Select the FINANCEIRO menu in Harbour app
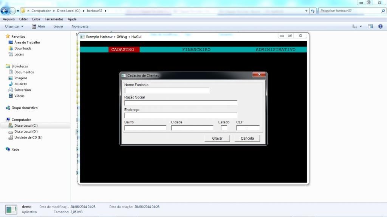The image size is (387, 217). pyautogui.click(x=196, y=49)
